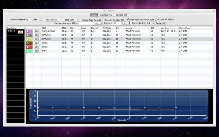
Task: Click the '2012-04-18' Last Seen cell
Action: click(169, 31)
